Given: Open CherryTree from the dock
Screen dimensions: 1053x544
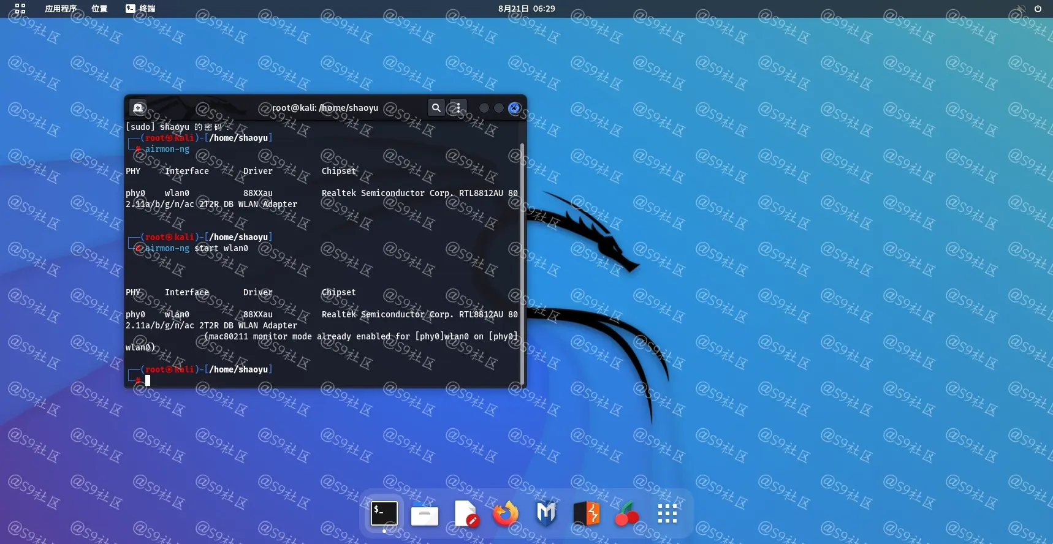Looking at the screenshot, I should click(626, 514).
